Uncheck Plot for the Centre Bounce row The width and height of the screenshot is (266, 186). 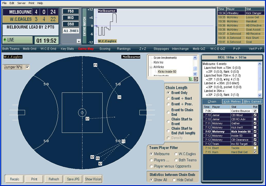(x=255, y=111)
